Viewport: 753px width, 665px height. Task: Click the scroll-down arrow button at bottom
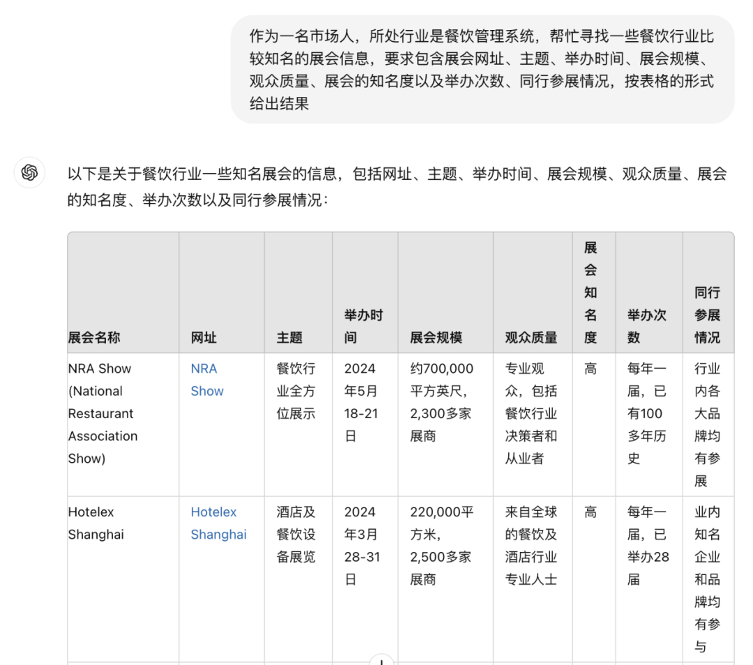[x=382, y=660]
